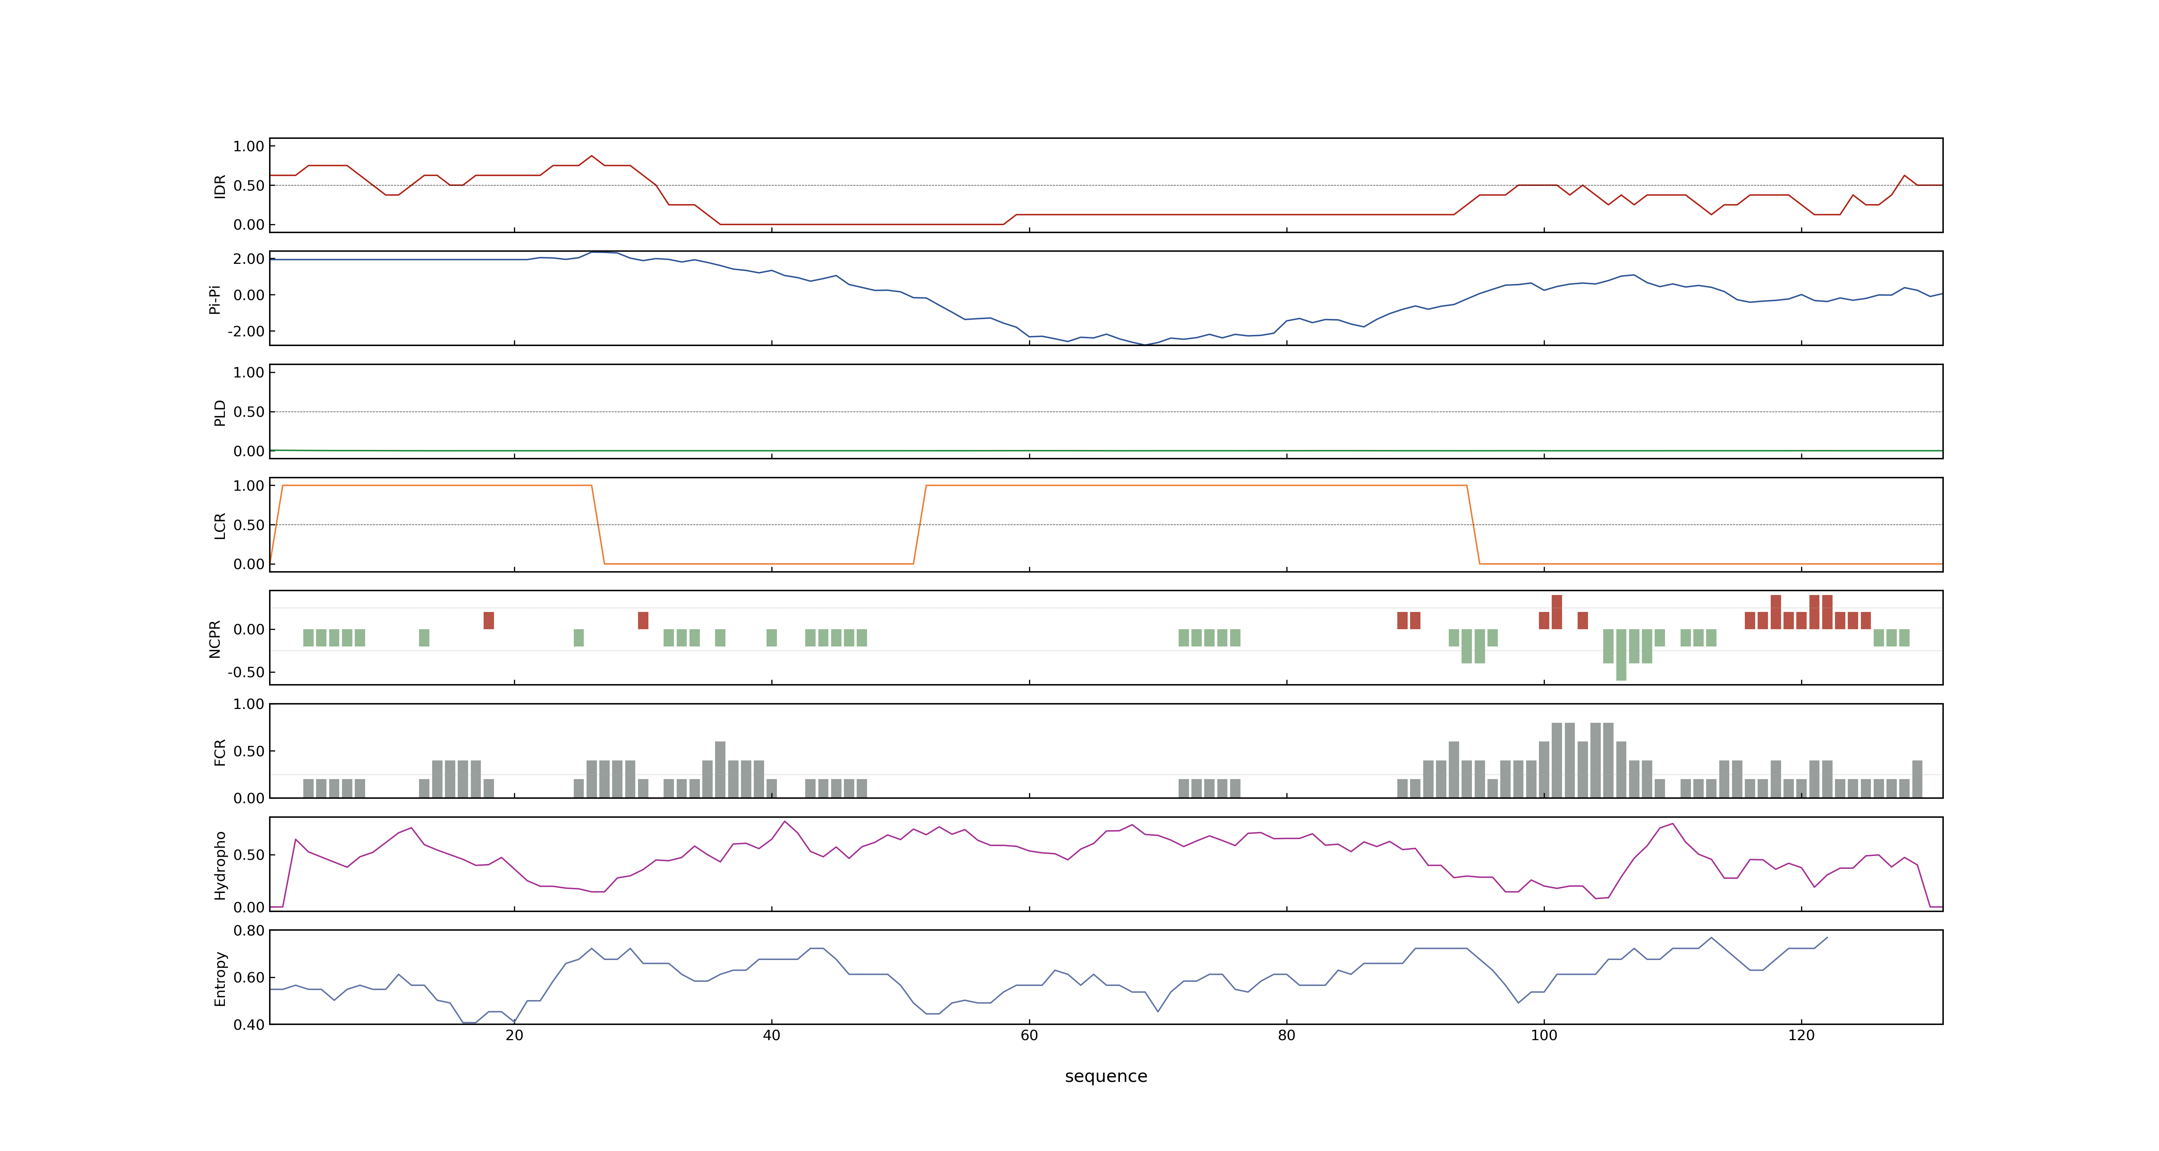Image resolution: width=2159 pixels, height=1151 pixels.
Task: Select the LCR y-axis label
Action: 220,525
